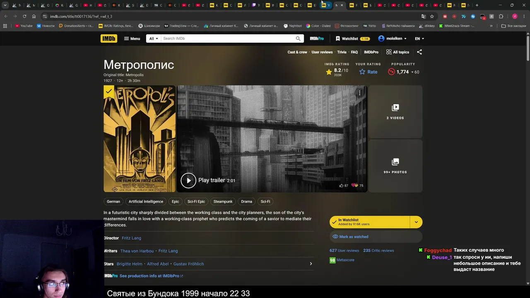Expand the mololken account dropdown

click(392, 38)
